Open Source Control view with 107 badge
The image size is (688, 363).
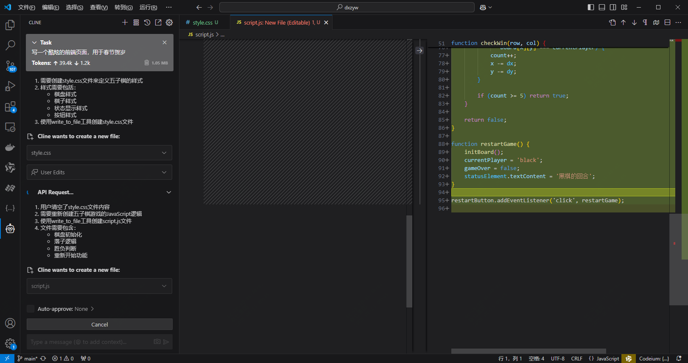tap(10, 66)
